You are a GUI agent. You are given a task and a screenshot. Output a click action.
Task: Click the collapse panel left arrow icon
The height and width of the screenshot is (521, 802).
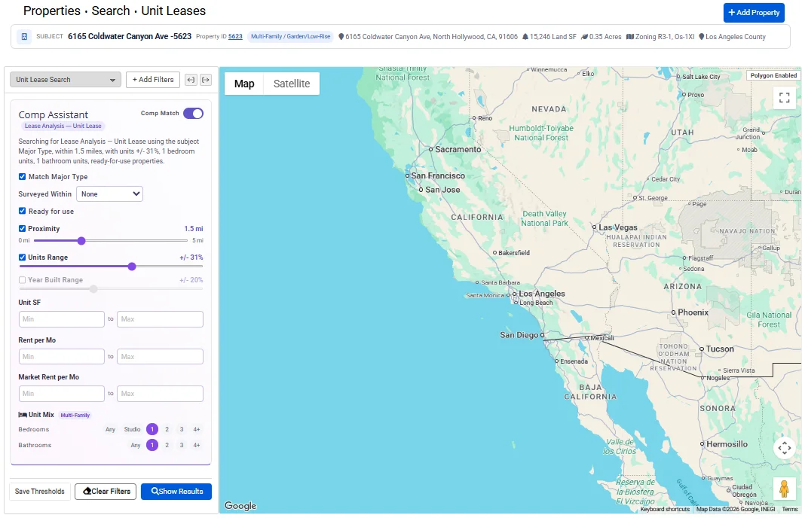coord(191,80)
